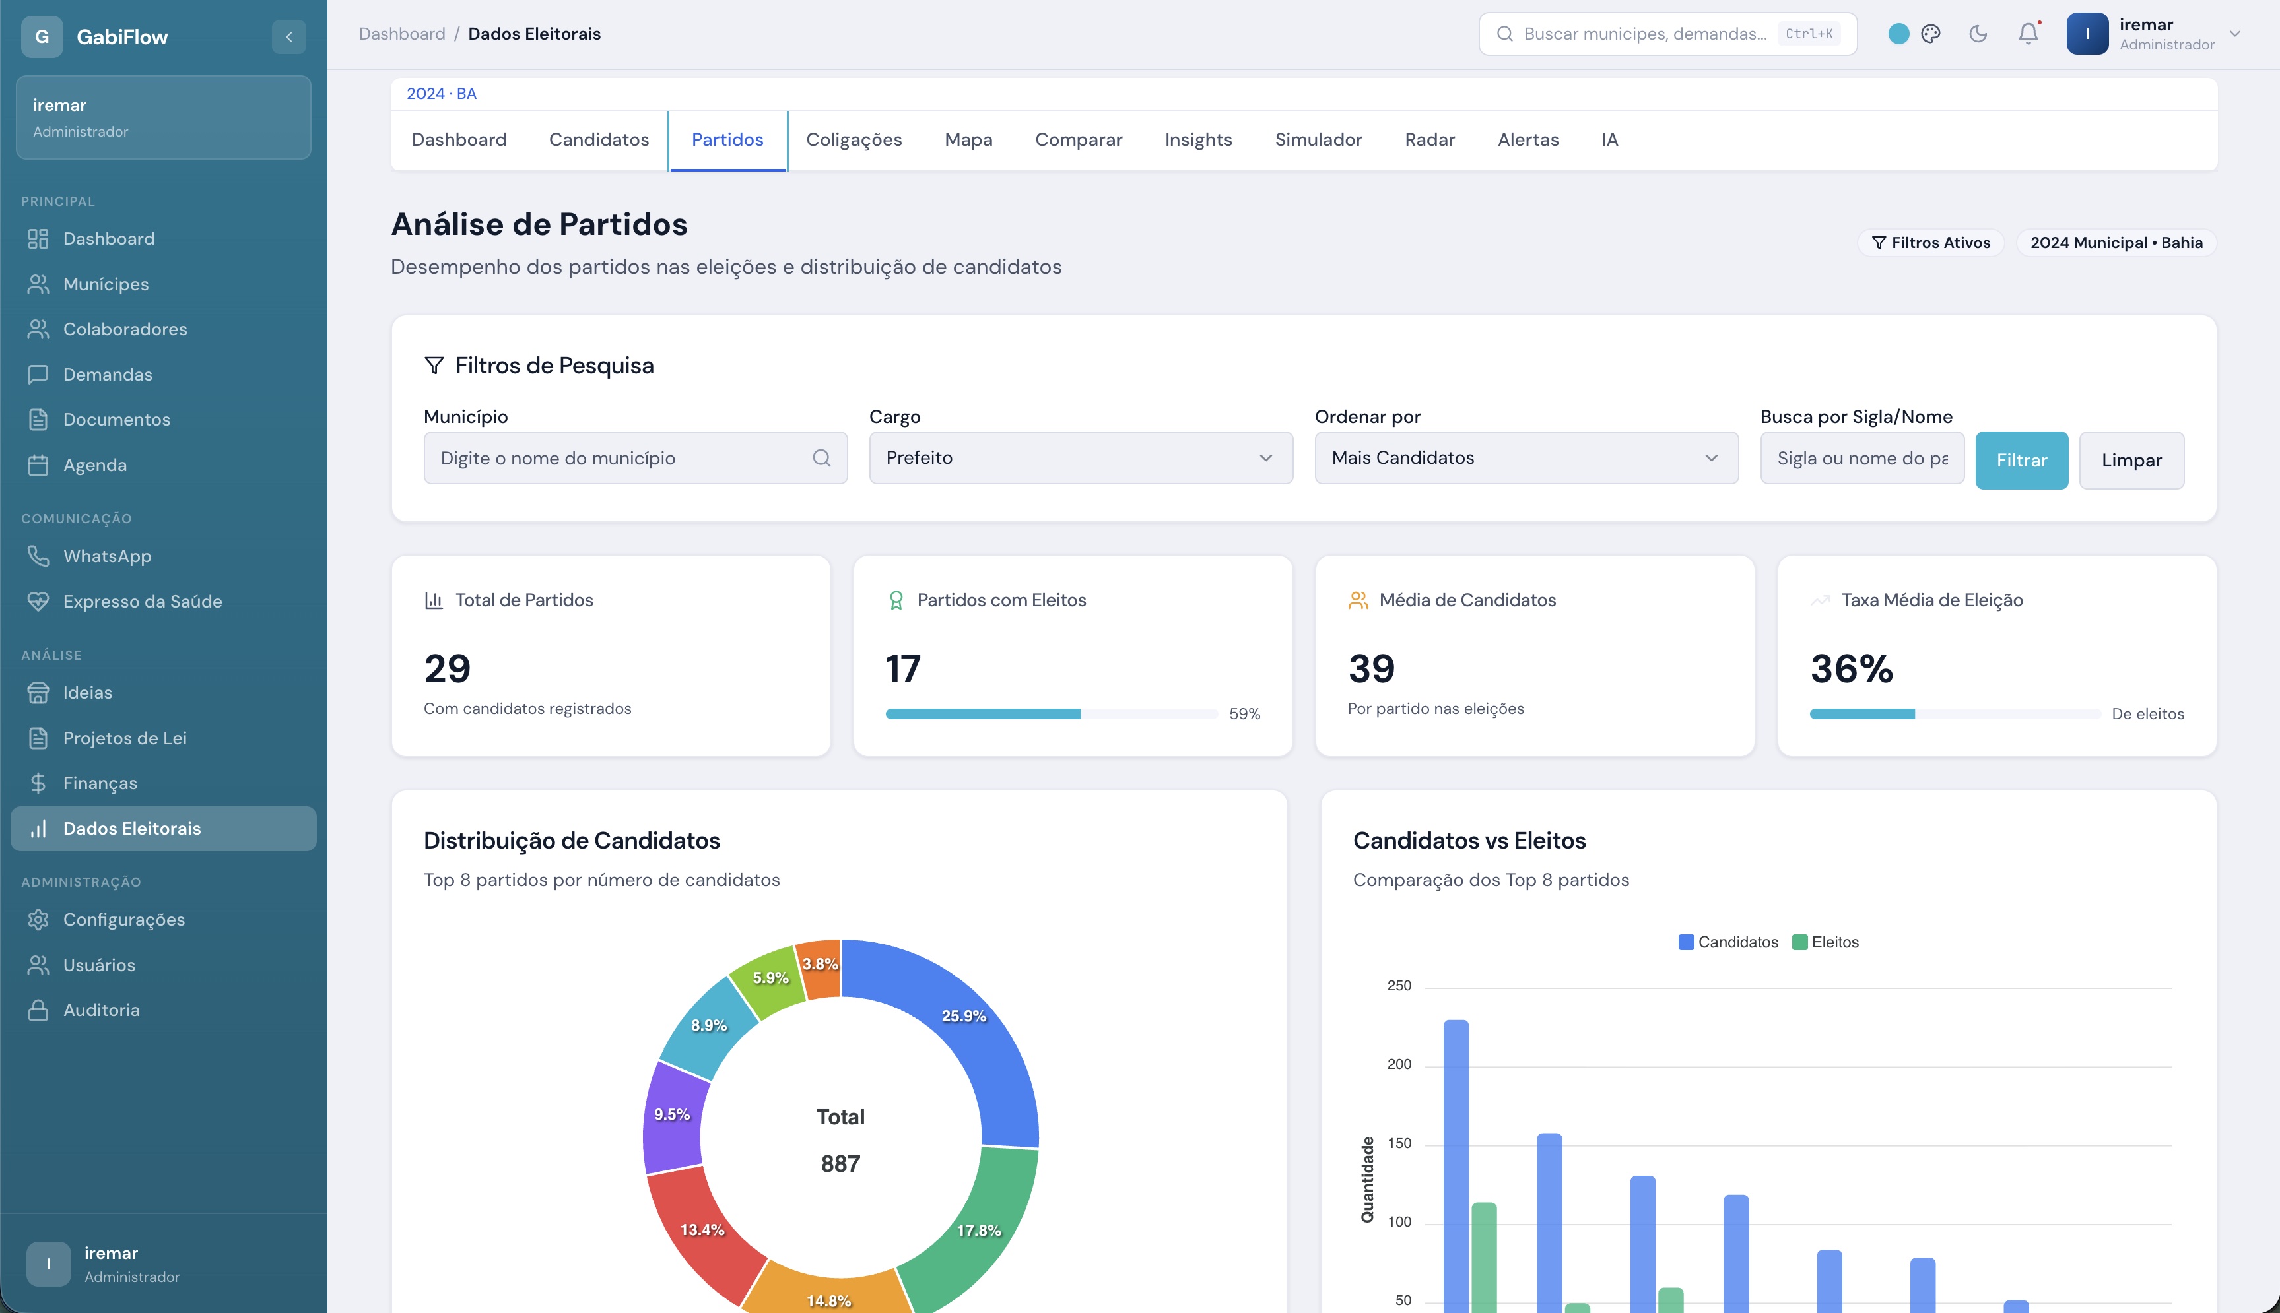Click the Média de Candidatos value 39

pyautogui.click(x=1371, y=669)
